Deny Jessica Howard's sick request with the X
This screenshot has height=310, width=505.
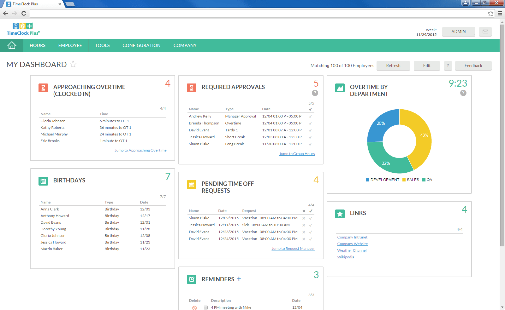pyautogui.click(x=304, y=225)
